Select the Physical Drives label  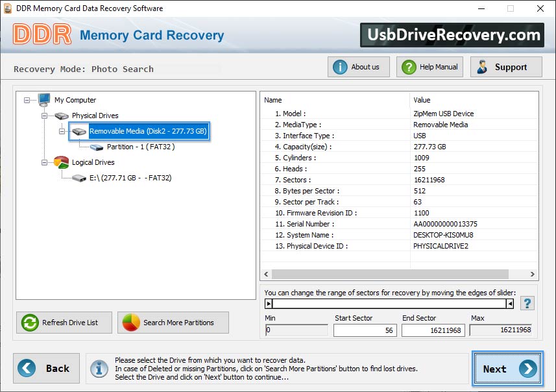click(x=95, y=116)
